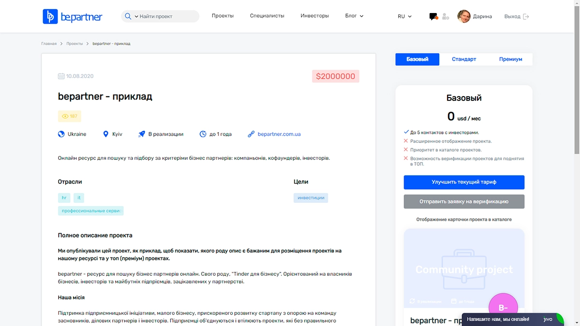Click the pink B- avatar circle
580x326 pixels.
pyautogui.click(x=503, y=308)
